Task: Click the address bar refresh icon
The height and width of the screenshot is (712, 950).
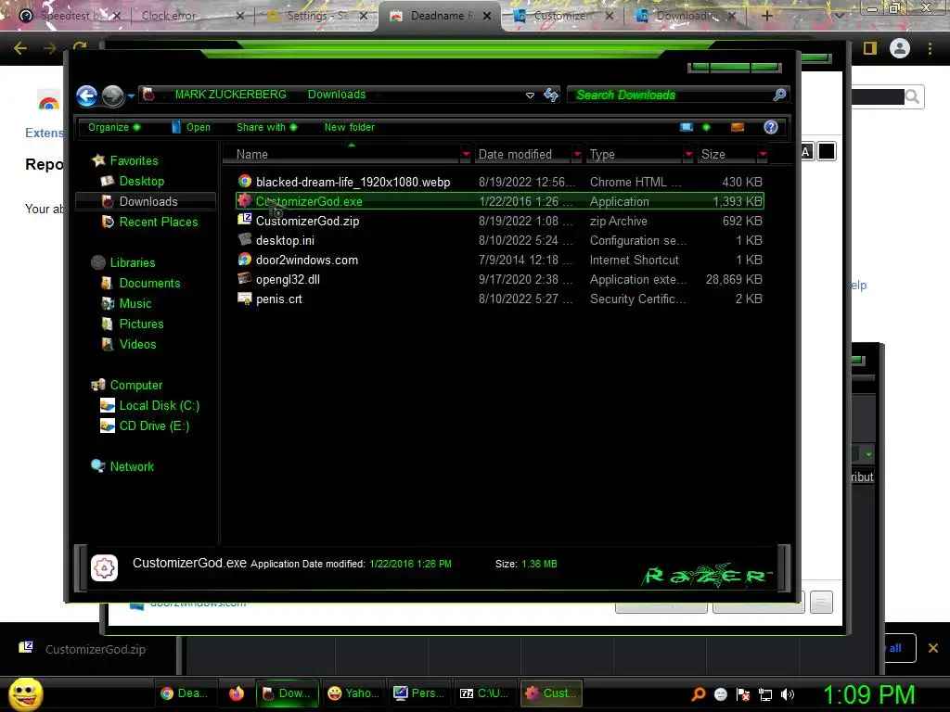Action: tap(551, 95)
